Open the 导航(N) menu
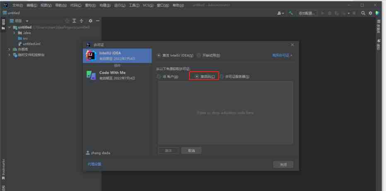The width and height of the screenshot is (386, 191). 61,5
